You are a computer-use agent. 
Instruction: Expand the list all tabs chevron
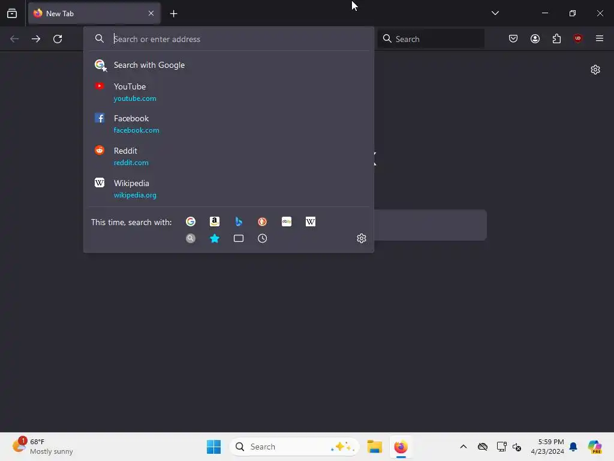[495, 13]
